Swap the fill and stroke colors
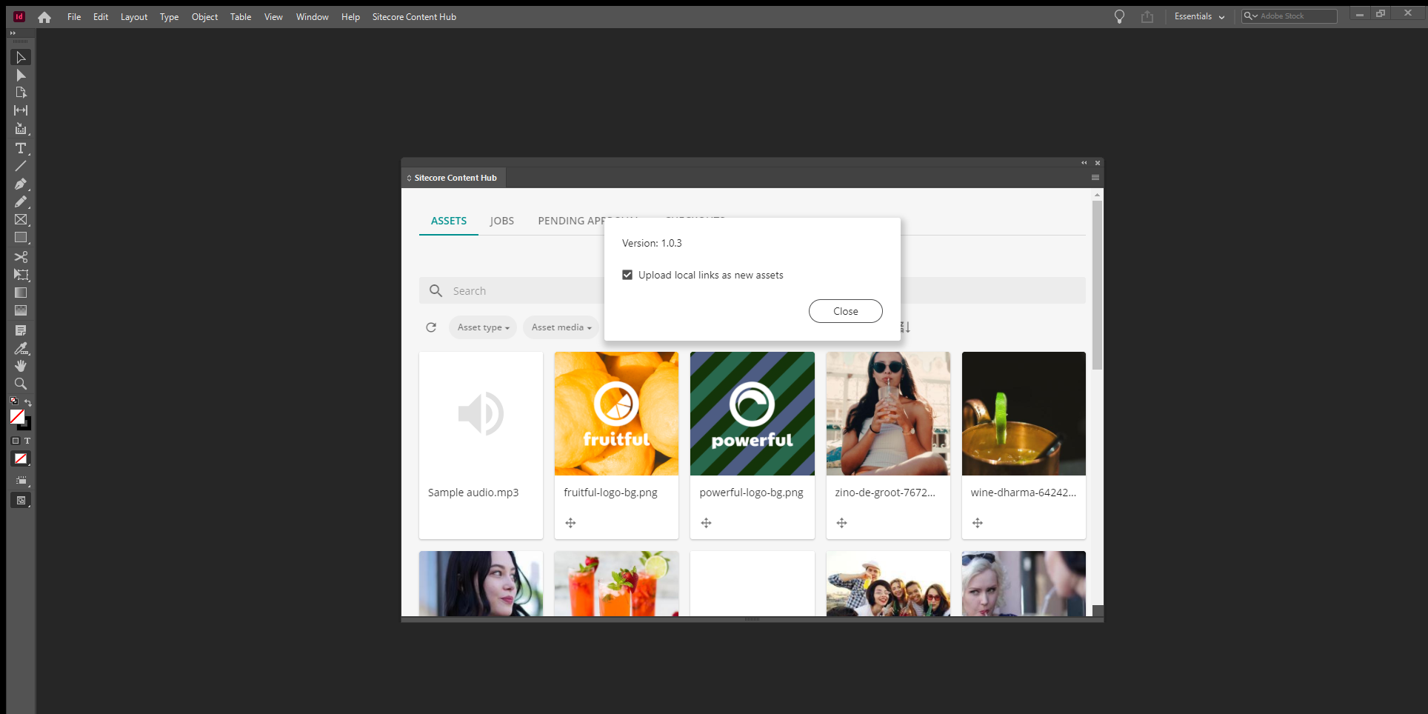The width and height of the screenshot is (1428, 714). pos(27,401)
